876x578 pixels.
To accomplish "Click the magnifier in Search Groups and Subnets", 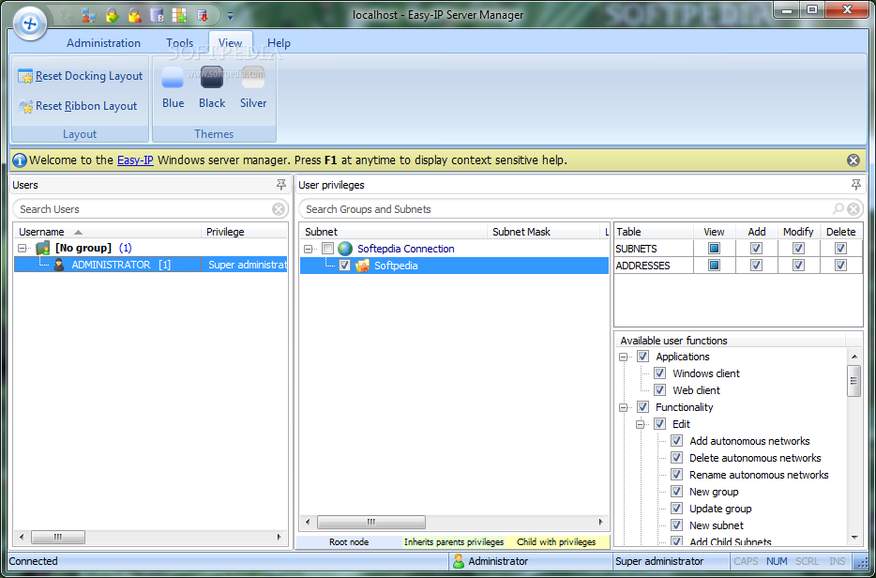I will [x=838, y=209].
